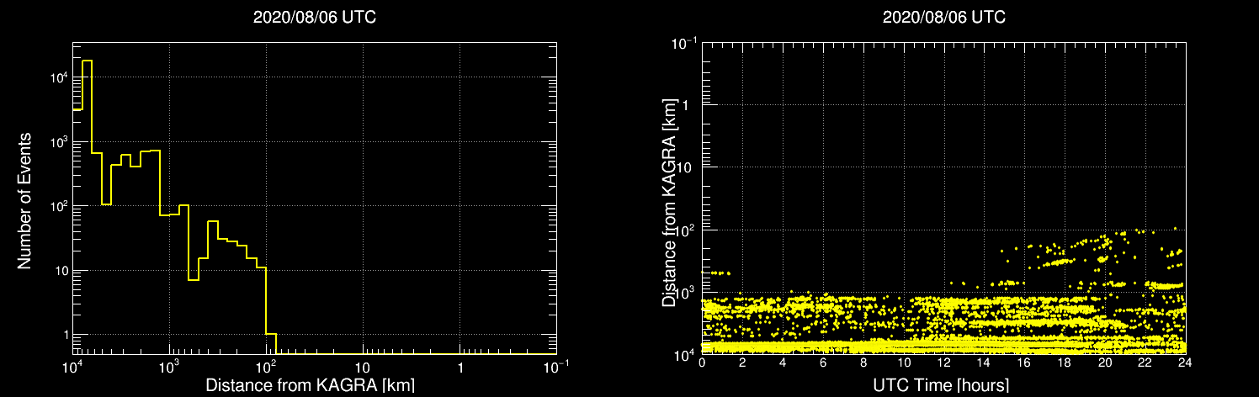Image resolution: width=1259 pixels, height=397 pixels.
Task: Click the 24 tick on the UTC Time axis
Action: (1184, 364)
